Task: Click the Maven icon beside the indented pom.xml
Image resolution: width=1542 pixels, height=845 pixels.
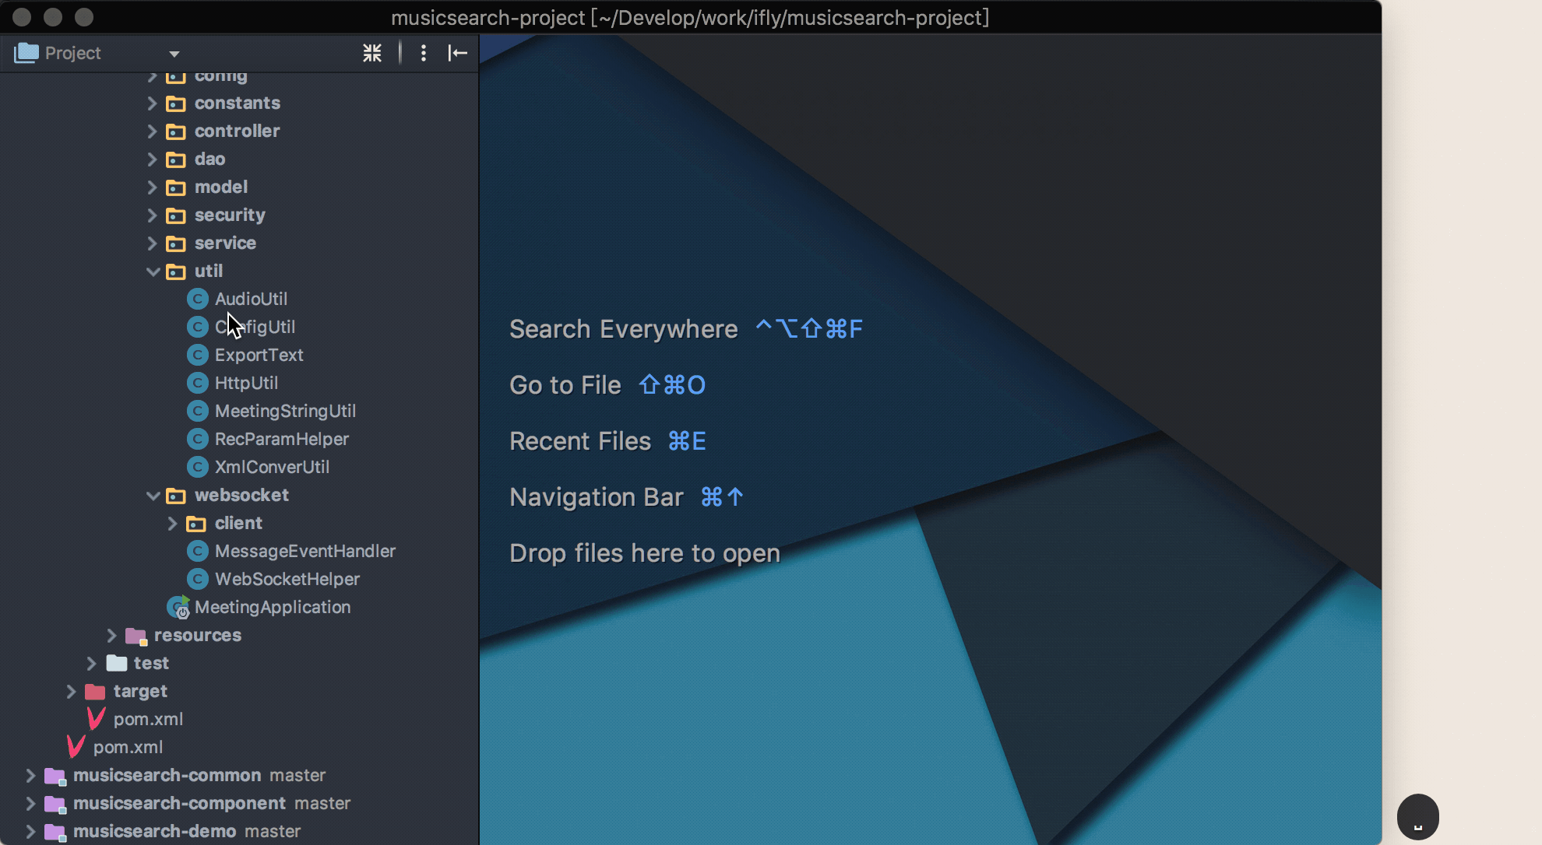Action: [96, 719]
